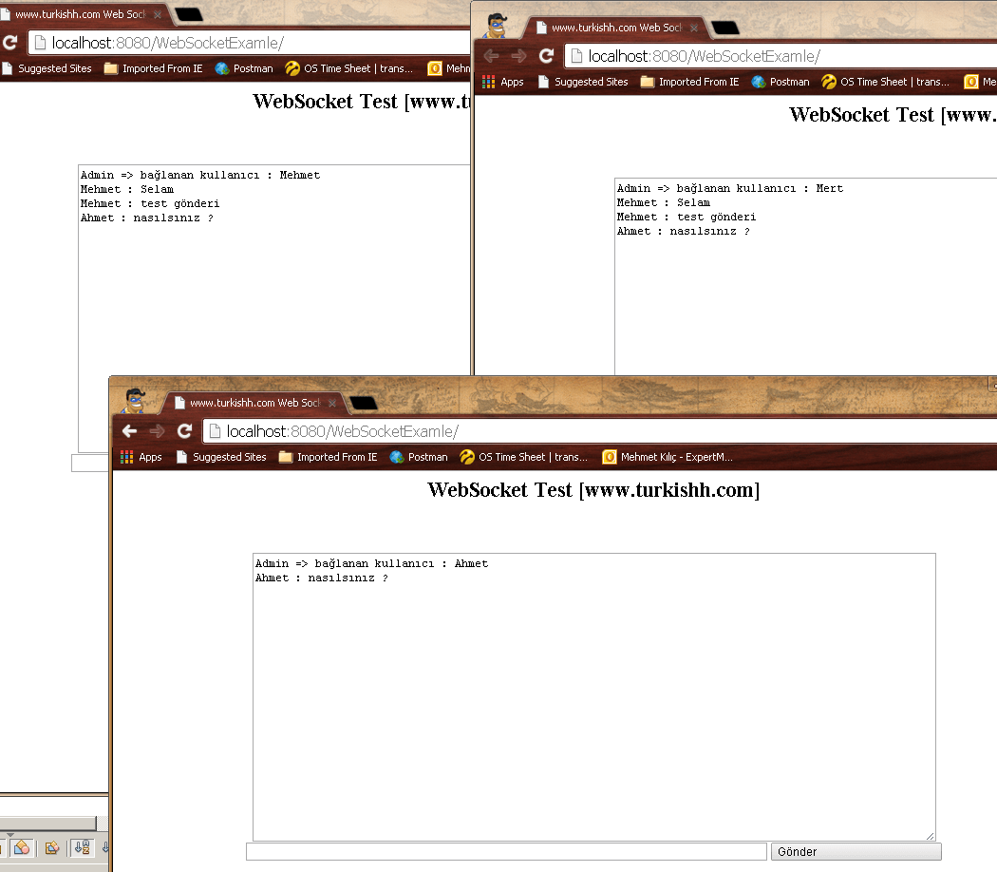This screenshot has height=872, width=997.
Task: Click the back arrow in the bottom browser window
Action: click(x=130, y=431)
